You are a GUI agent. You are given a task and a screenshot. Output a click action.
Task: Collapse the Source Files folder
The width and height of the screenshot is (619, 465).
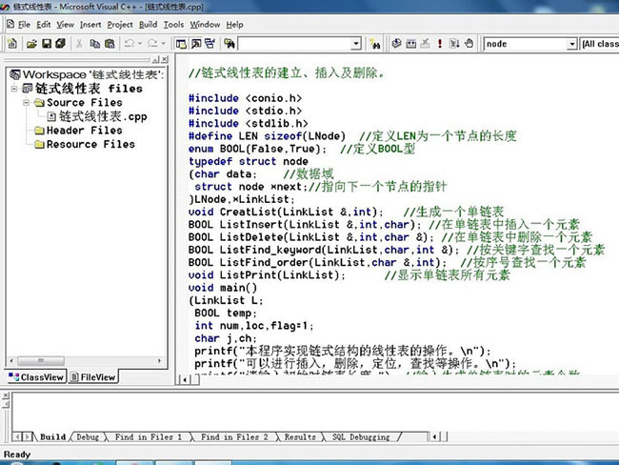[x=26, y=103]
